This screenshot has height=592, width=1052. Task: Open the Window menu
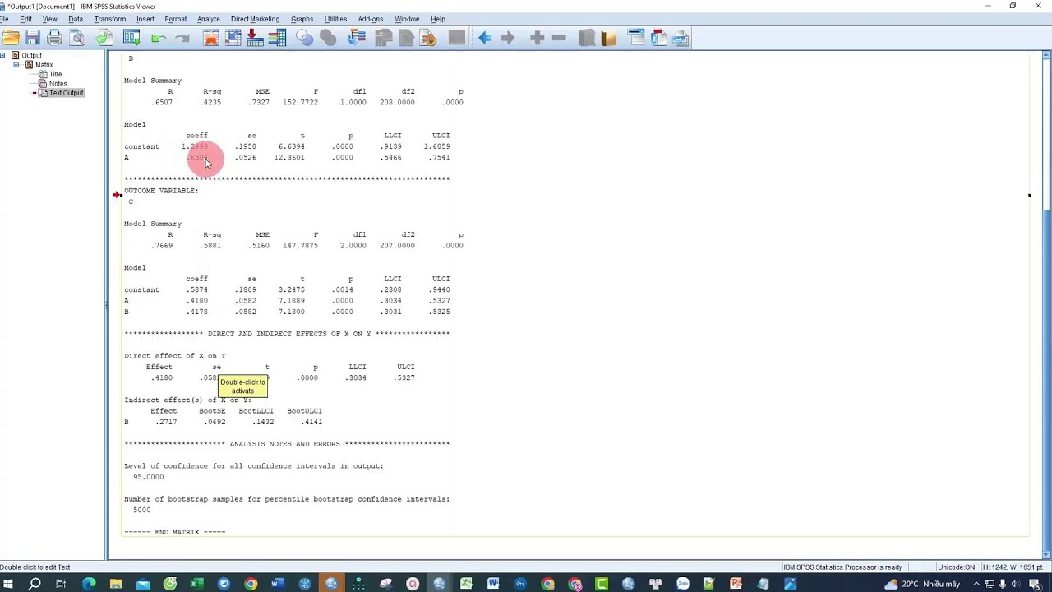(x=407, y=19)
